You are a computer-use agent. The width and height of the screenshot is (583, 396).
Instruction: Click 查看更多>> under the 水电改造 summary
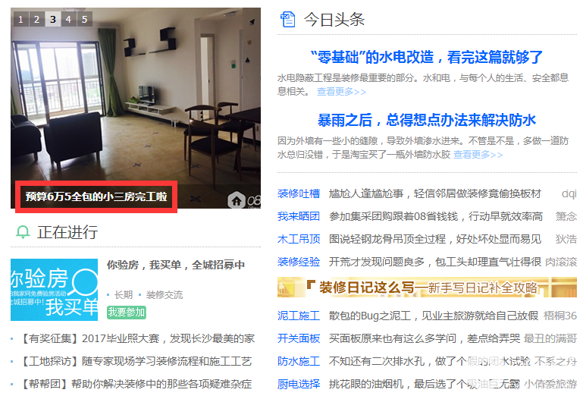pyautogui.click(x=341, y=92)
